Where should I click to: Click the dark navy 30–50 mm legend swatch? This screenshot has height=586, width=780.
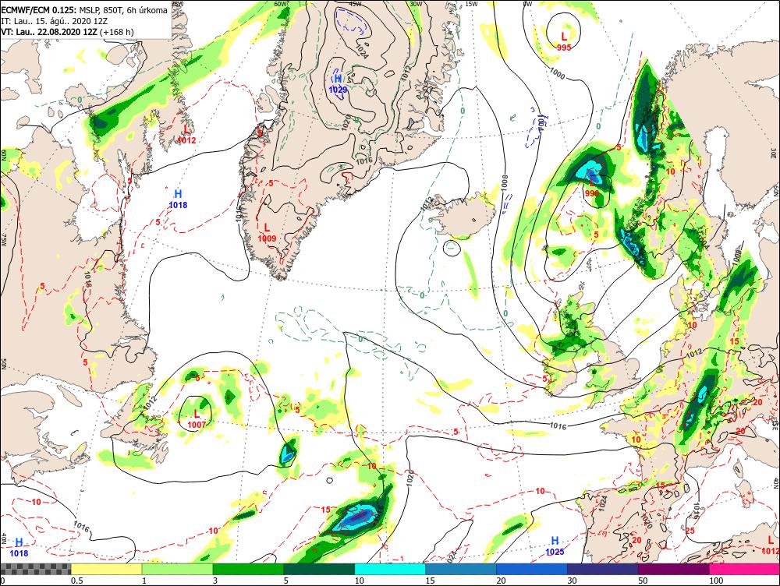(x=602, y=569)
